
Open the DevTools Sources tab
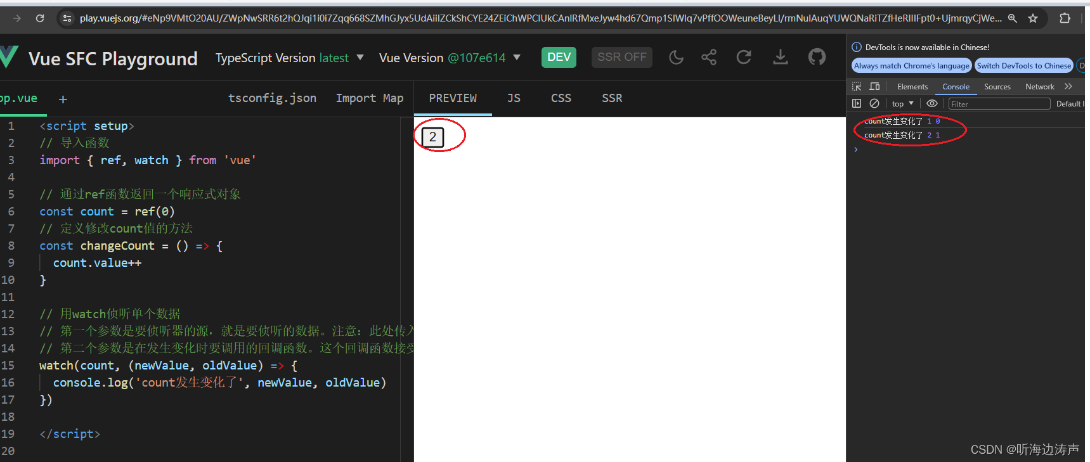[997, 87]
